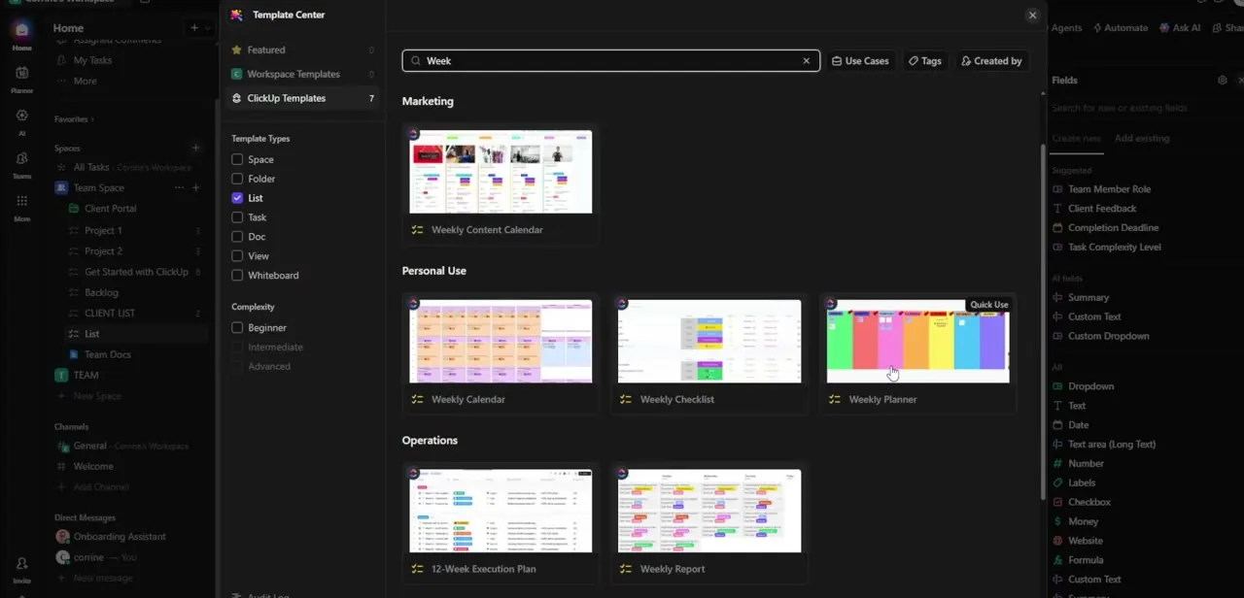Click Quick Use on Weekly Planner
The image size is (1244, 598).
988,305
